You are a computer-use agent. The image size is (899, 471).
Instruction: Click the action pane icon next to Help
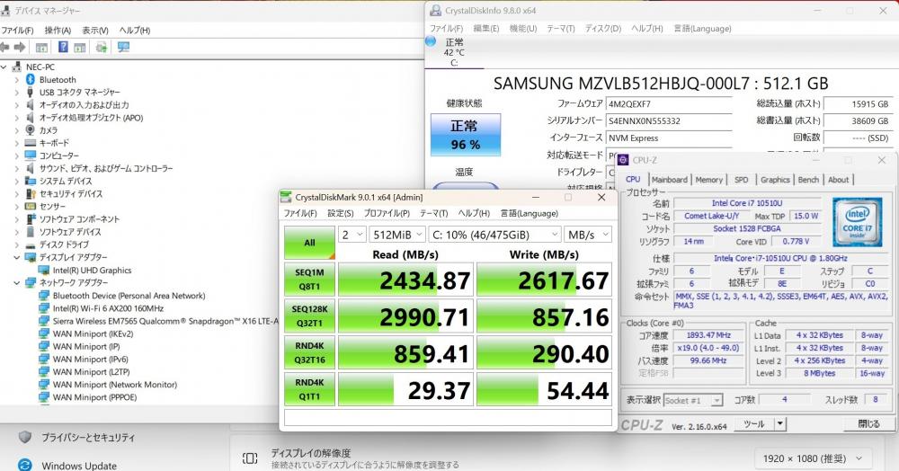click(80, 48)
